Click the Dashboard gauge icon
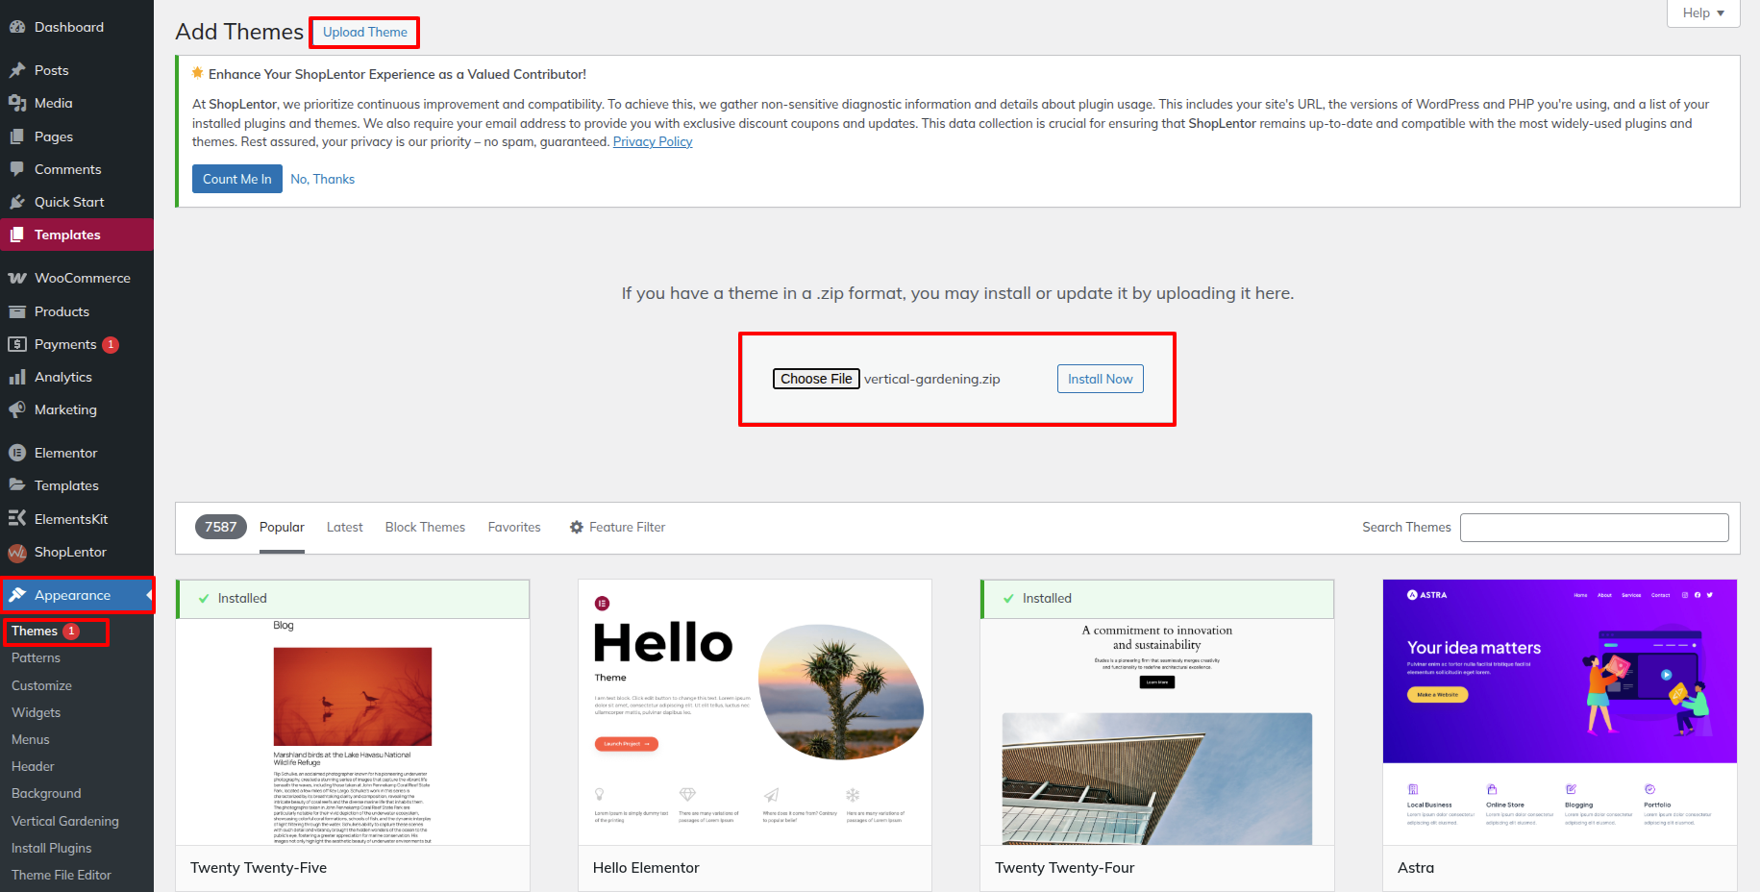Screen dimensions: 1760x892 (x=16, y=27)
